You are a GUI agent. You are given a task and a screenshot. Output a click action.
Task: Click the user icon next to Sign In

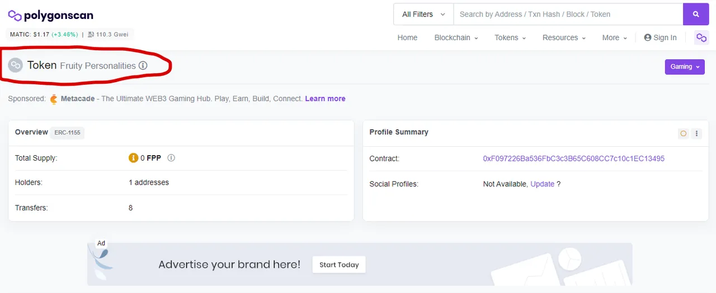648,37
